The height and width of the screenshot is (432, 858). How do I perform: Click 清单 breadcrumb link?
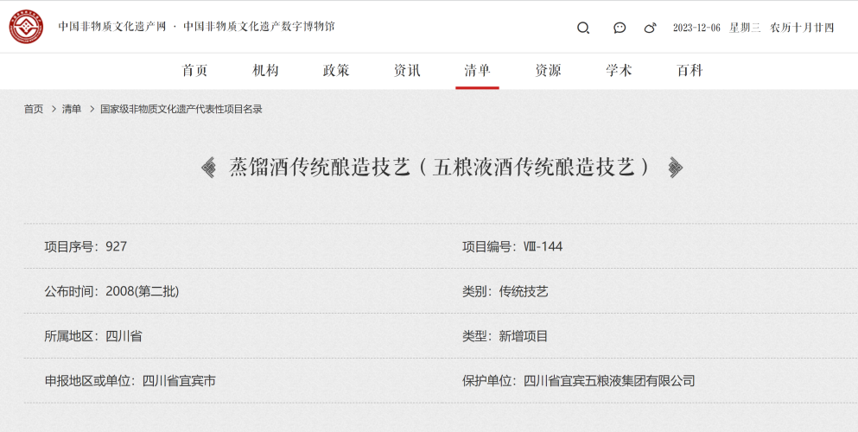tap(72, 110)
